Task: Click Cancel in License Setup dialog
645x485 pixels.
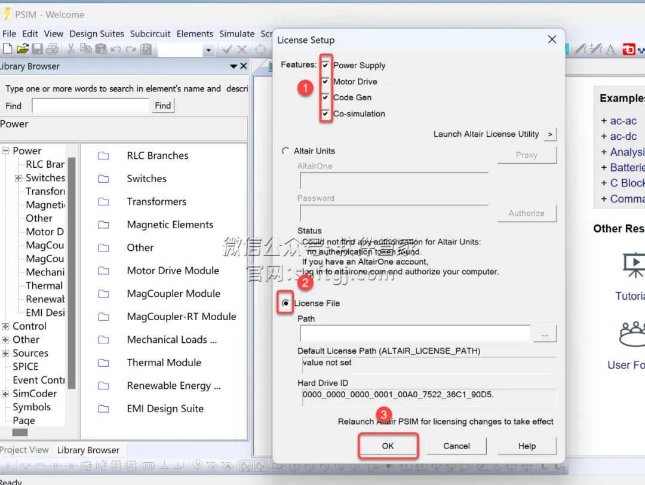Action: (x=457, y=446)
